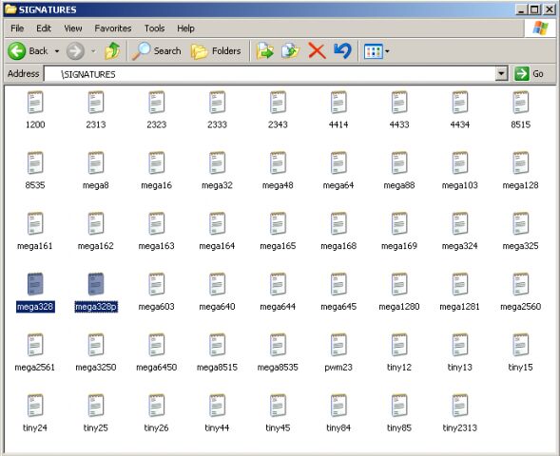Open the Forward history dropdown arrow

tap(93, 51)
